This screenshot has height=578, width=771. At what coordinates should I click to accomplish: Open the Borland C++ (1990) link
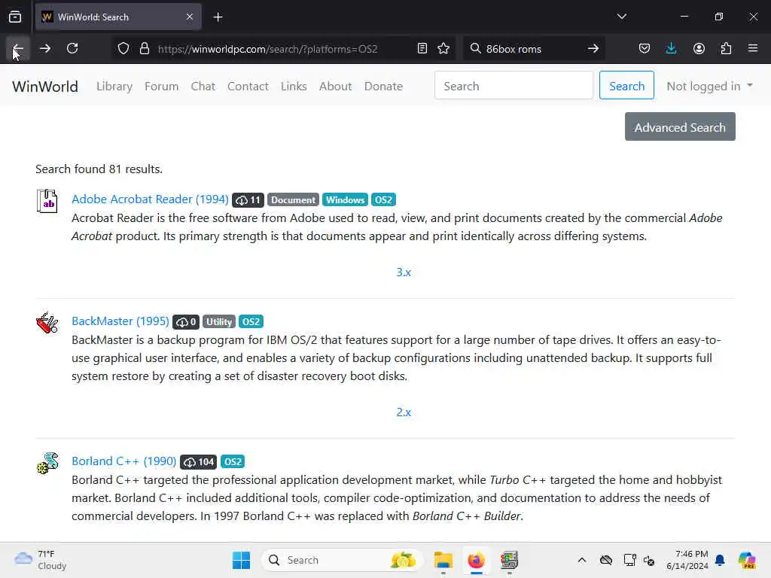[x=124, y=461]
